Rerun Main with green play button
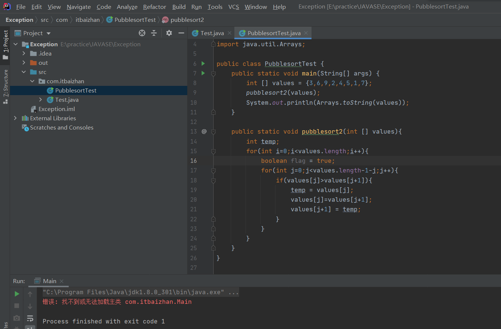The width and height of the screenshot is (501, 329). coord(17,294)
